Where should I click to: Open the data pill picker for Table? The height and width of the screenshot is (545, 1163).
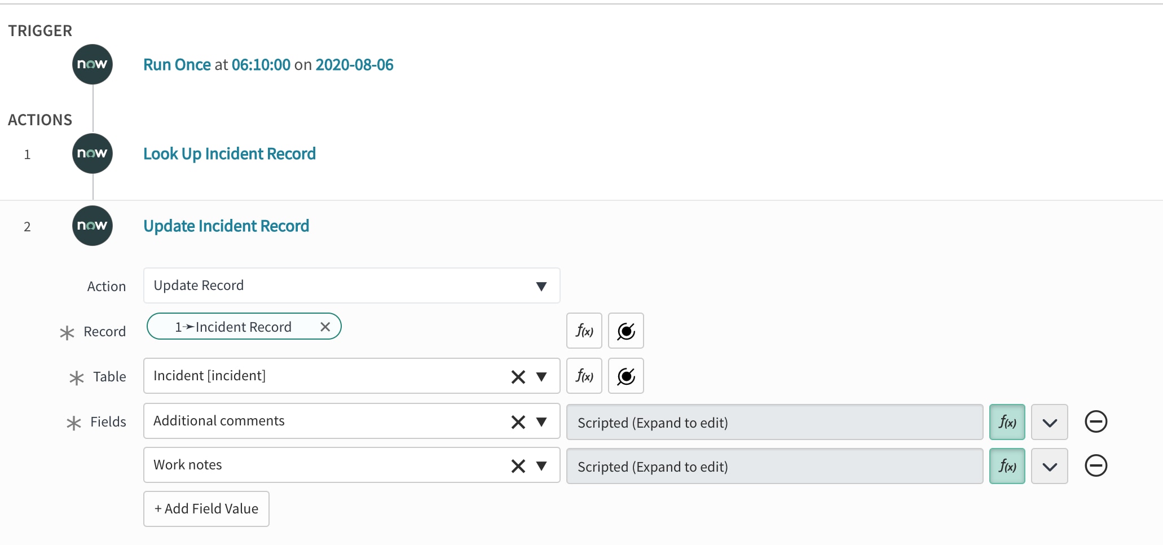(626, 376)
